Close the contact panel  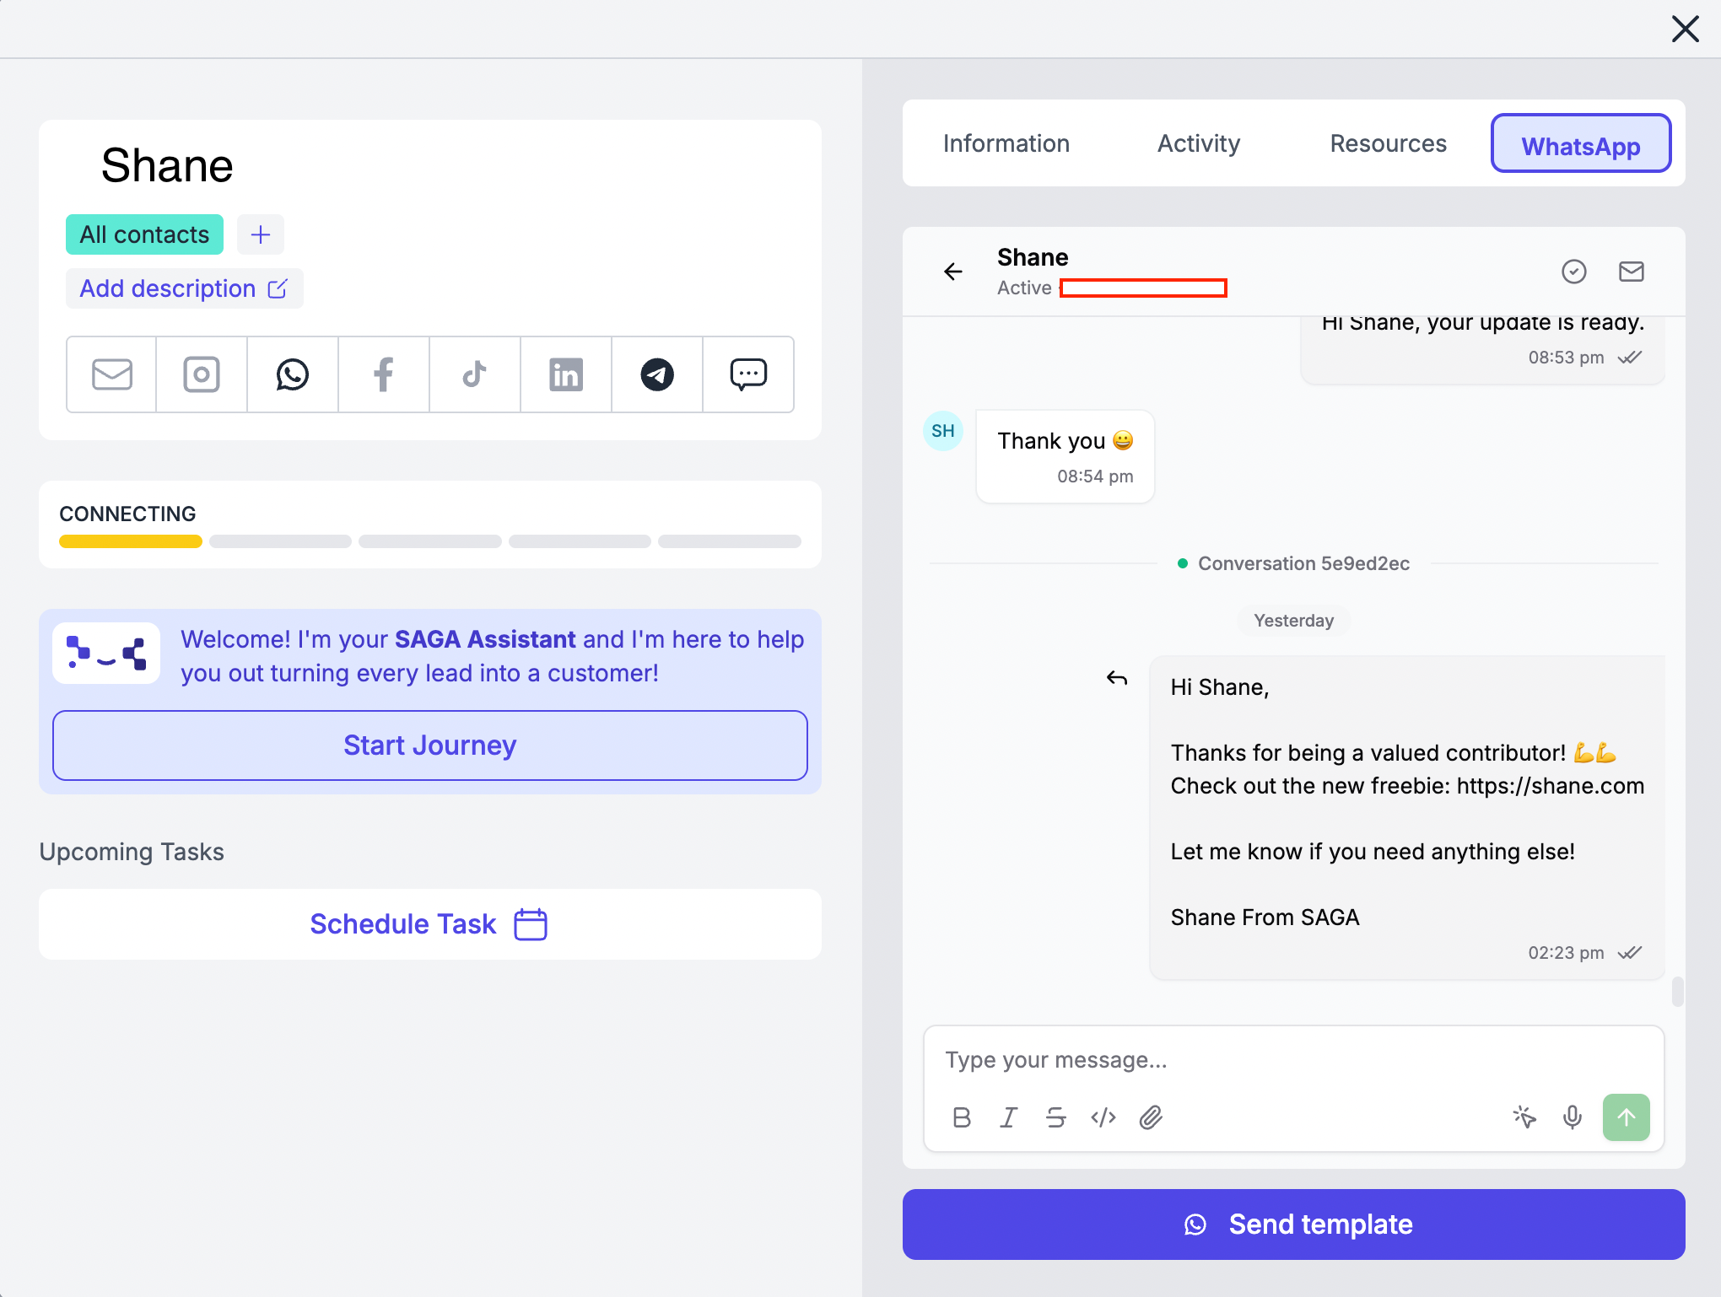[1686, 29]
